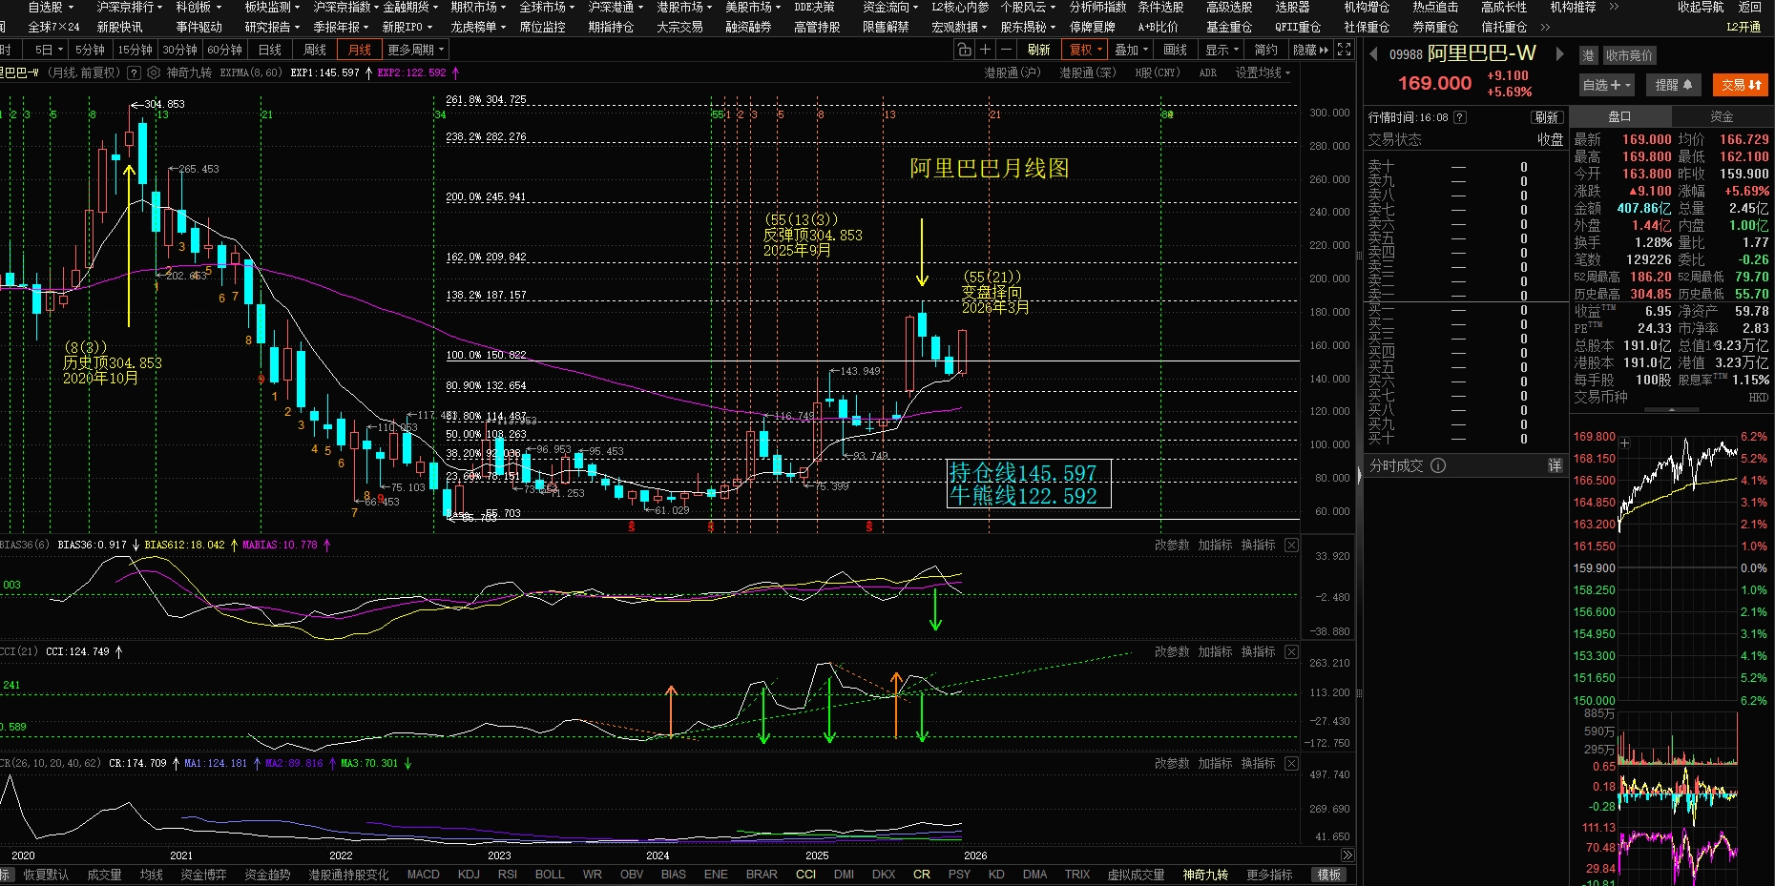The width and height of the screenshot is (1775, 886).
Task: Toggle 收市竞价 badge
Action: point(1630,55)
